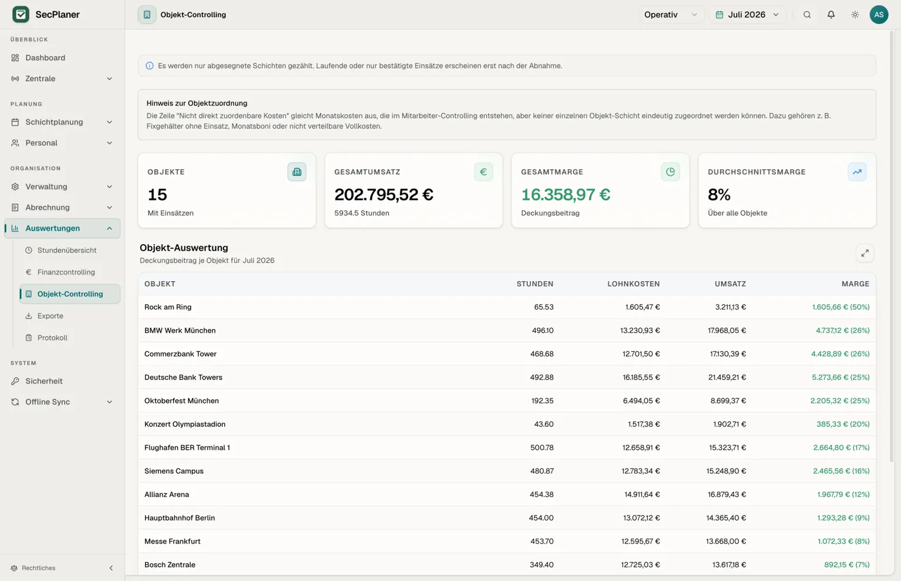The image size is (901, 581).
Task: Click the Abrechnung document icon
Action: 15,207
